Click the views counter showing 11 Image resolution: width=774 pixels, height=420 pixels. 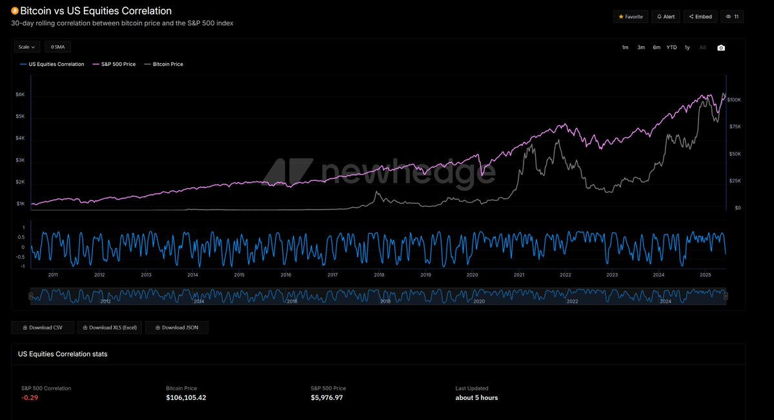(x=732, y=17)
